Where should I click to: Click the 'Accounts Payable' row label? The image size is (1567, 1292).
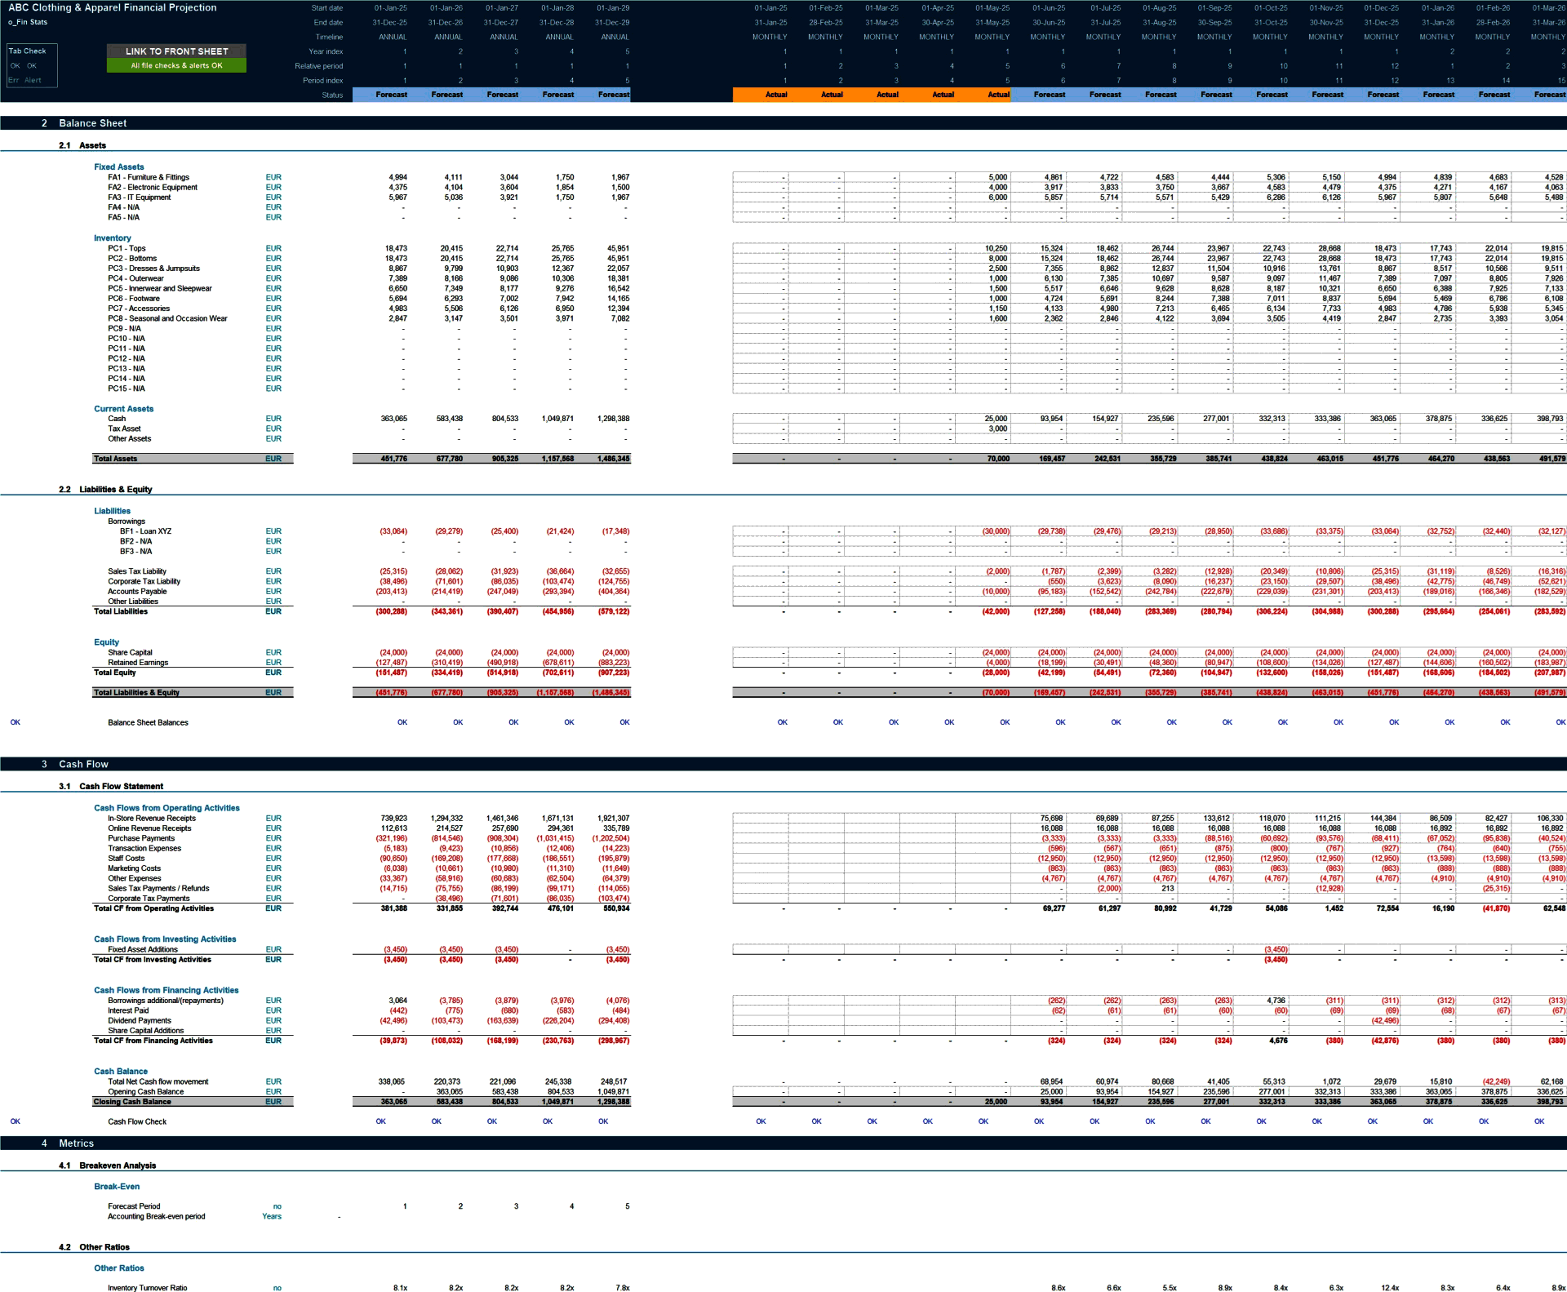coord(137,592)
